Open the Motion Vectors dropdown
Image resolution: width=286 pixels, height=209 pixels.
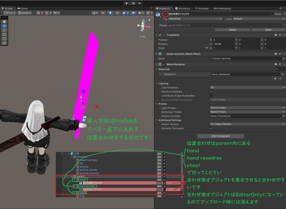pos(247,124)
